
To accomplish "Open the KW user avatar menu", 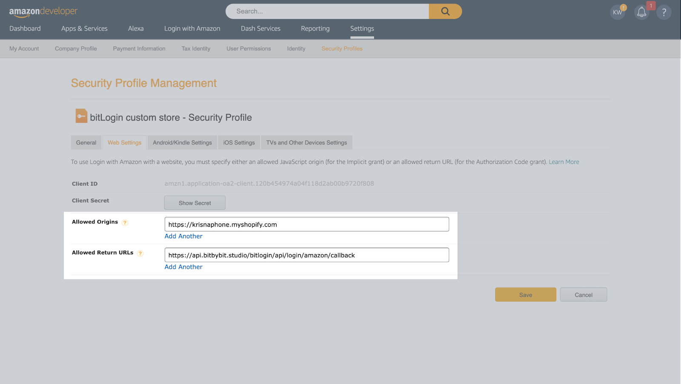I will (618, 12).
